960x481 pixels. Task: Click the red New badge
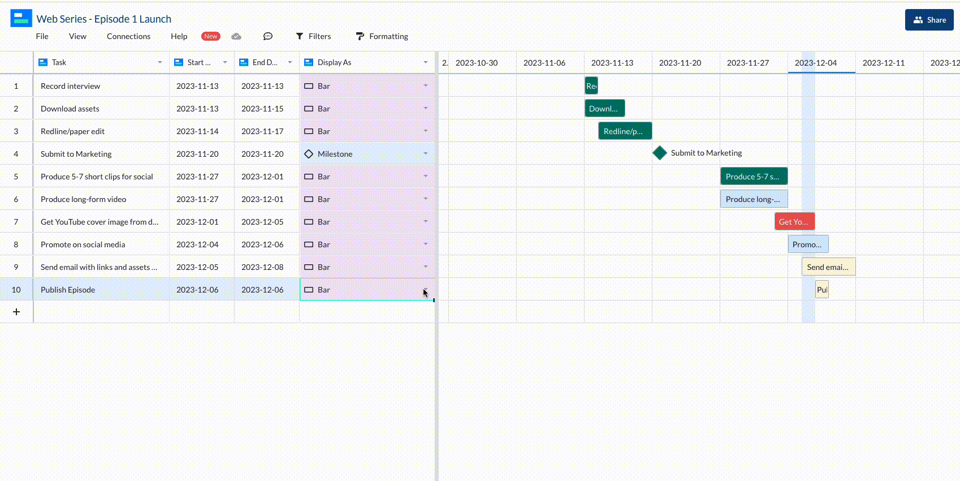coord(210,36)
